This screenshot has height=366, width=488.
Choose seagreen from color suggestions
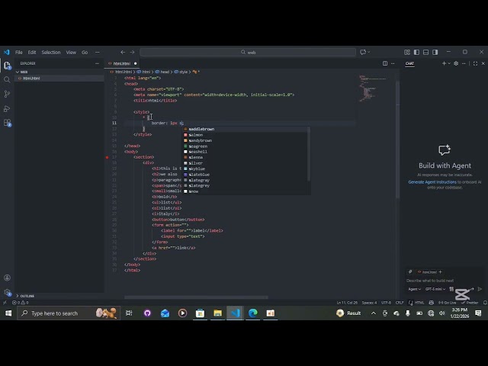pyautogui.click(x=246, y=146)
